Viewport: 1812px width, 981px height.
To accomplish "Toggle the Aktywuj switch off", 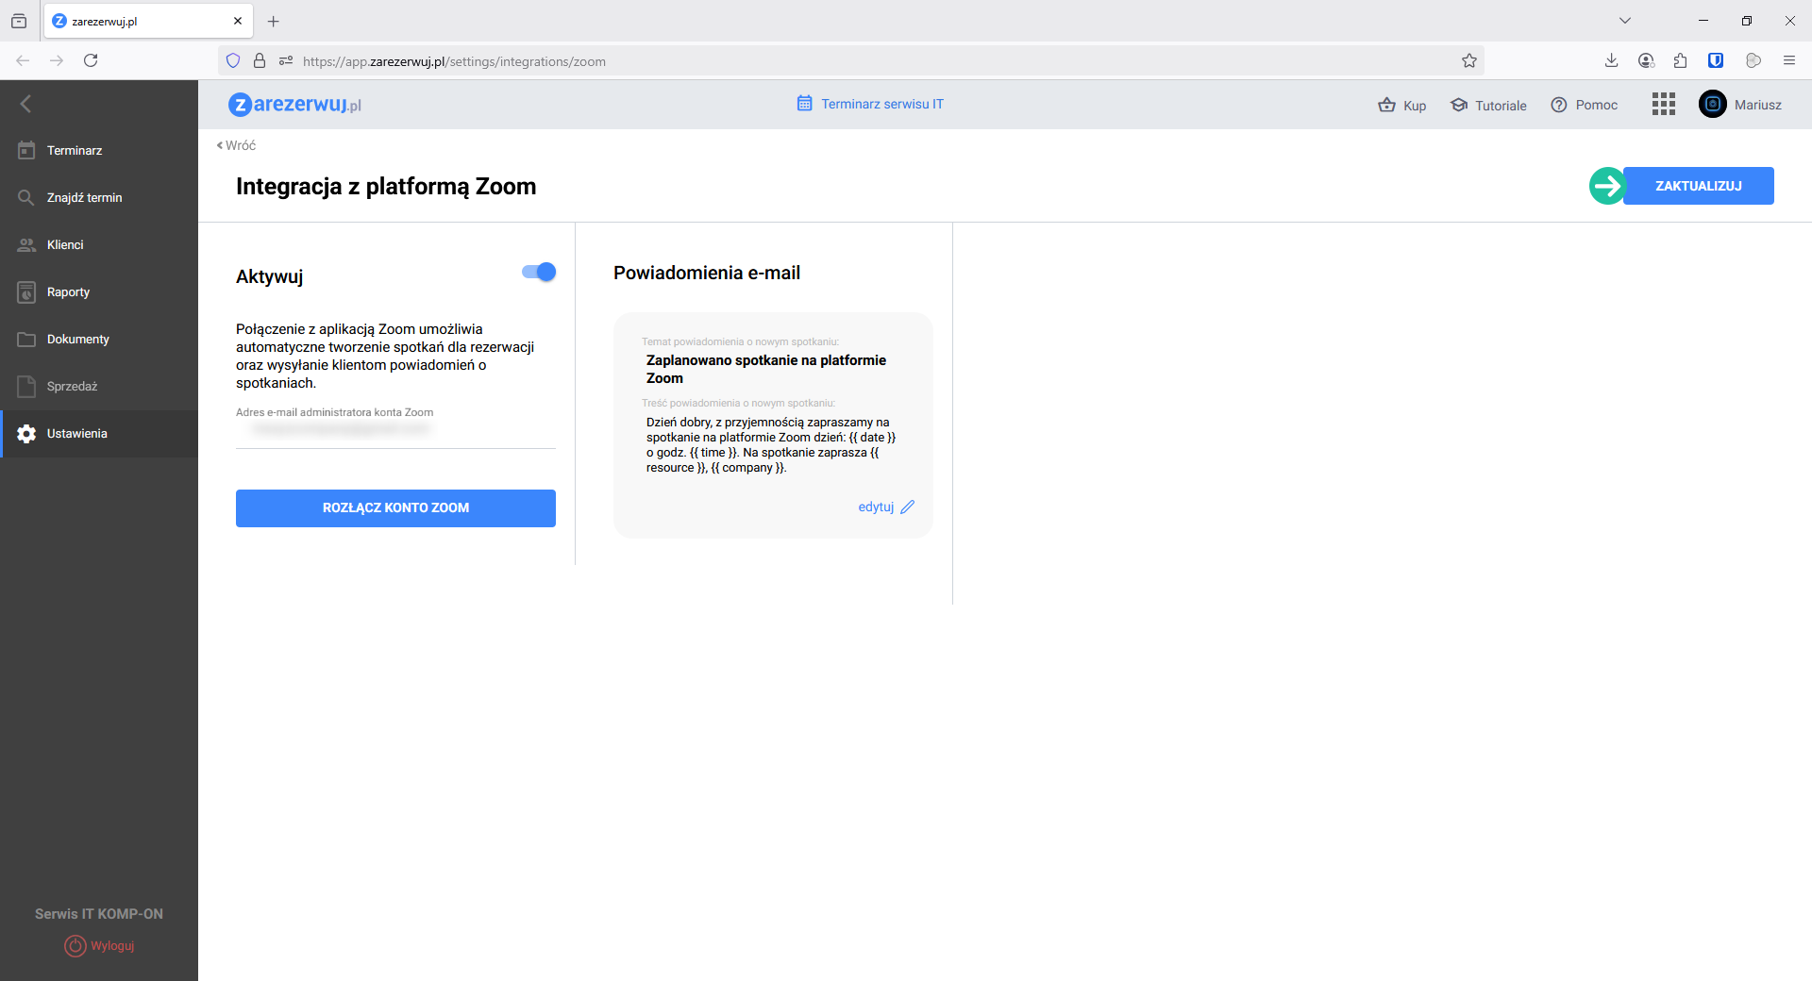I will (x=539, y=272).
